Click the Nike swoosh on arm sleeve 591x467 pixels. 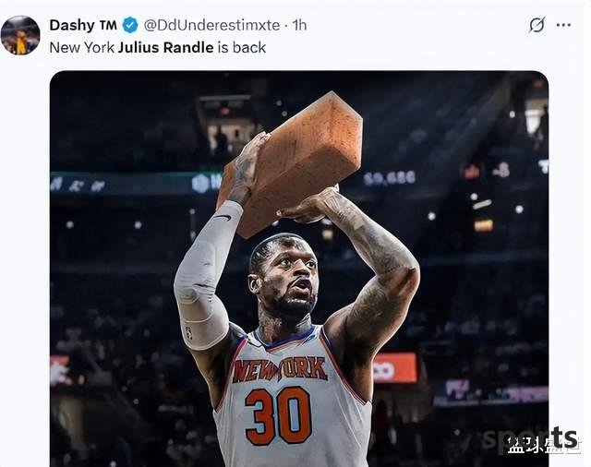coord(222,217)
